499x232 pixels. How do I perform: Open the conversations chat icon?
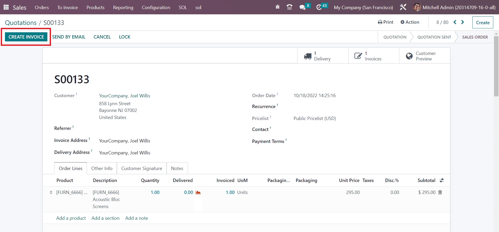(x=302, y=7)
